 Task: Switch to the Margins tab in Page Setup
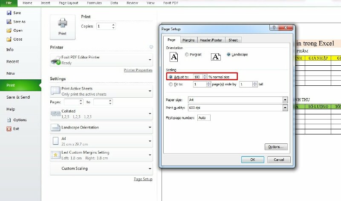tap(188, 40)
